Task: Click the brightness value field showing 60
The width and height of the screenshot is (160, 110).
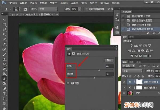Action: (x=110, y=66)
